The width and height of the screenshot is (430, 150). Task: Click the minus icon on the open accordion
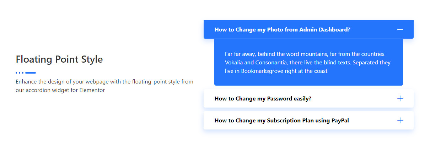[x=400, y=29]
